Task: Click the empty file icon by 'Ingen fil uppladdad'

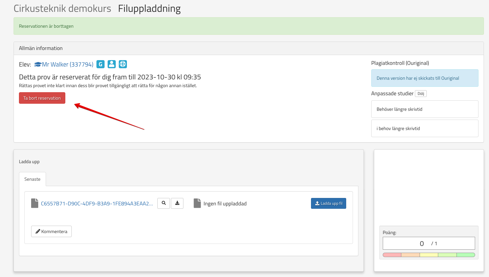Action: click(x=197, y=203)
